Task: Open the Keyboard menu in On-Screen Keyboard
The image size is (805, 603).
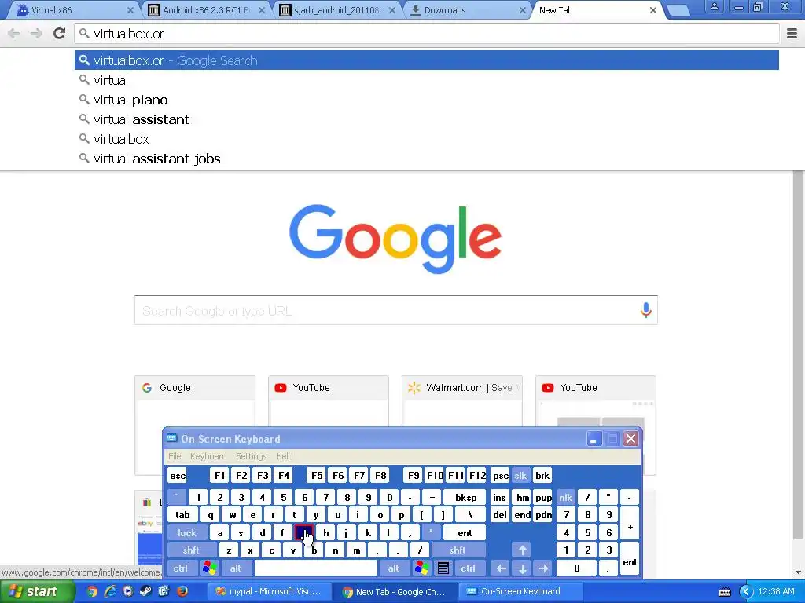Action: [208, 456]
